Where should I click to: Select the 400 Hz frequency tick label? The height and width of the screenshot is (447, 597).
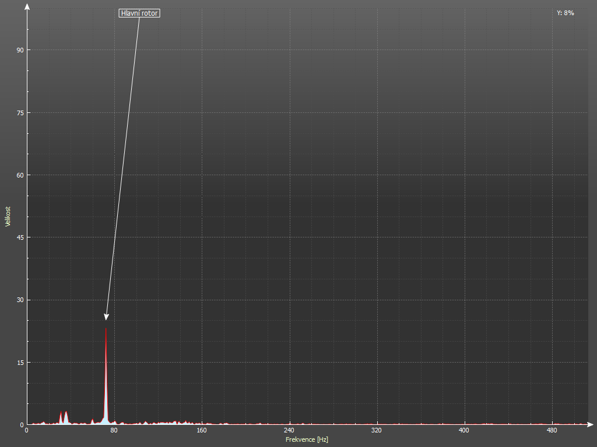coord(464,431)
